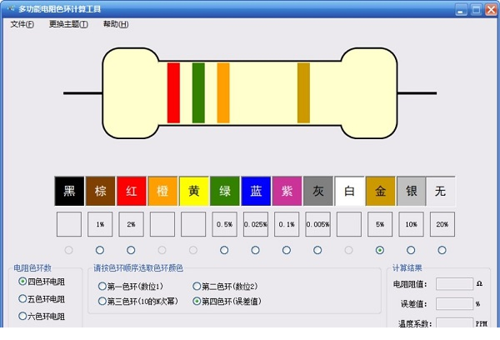500x340 pixels.
Task: Click the 0.025% tolerance box
Action: tap(256, 224)
